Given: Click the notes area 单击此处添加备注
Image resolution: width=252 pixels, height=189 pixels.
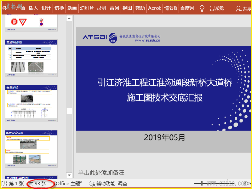Looking at the screenshot, I should [101, 172].
